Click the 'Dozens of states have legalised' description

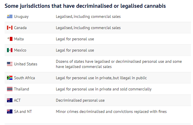(119, 64)
